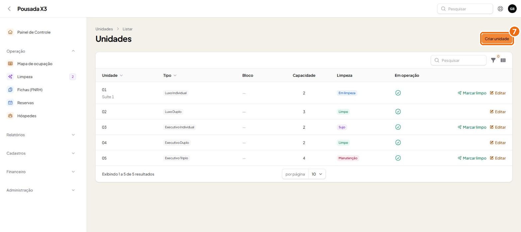
Task: Toggle table columns icon
Action: [503, 60]
